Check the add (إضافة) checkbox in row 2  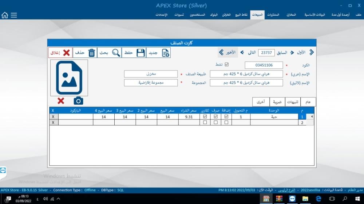tap(226, 123)
